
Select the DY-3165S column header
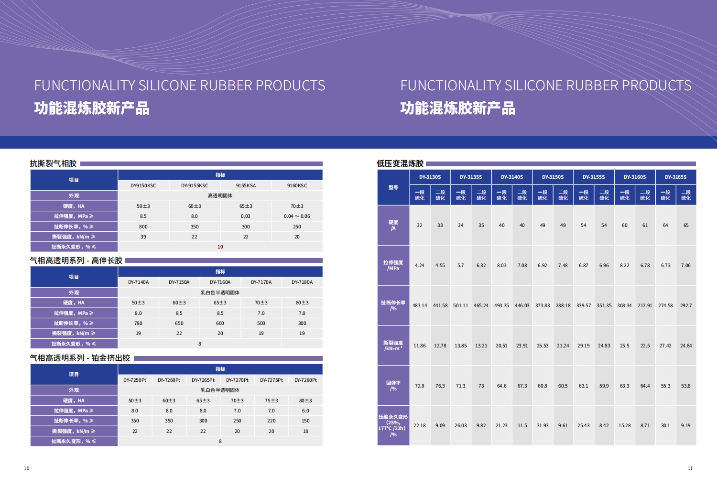(x=675, y=177)
